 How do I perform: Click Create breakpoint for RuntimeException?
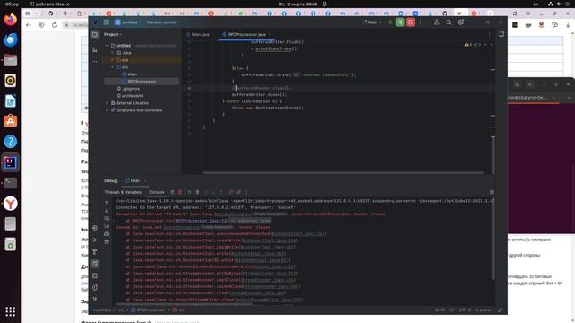(270, 214)
